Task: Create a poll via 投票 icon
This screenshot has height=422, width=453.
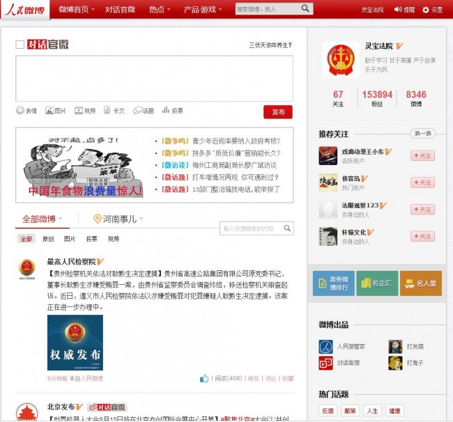Action: point(166,110)
